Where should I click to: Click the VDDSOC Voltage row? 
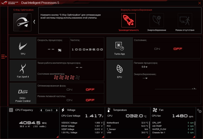point(82,123)
